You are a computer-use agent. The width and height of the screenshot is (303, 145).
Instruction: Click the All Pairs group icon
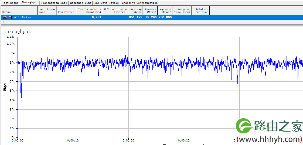(x=5, y=17)
